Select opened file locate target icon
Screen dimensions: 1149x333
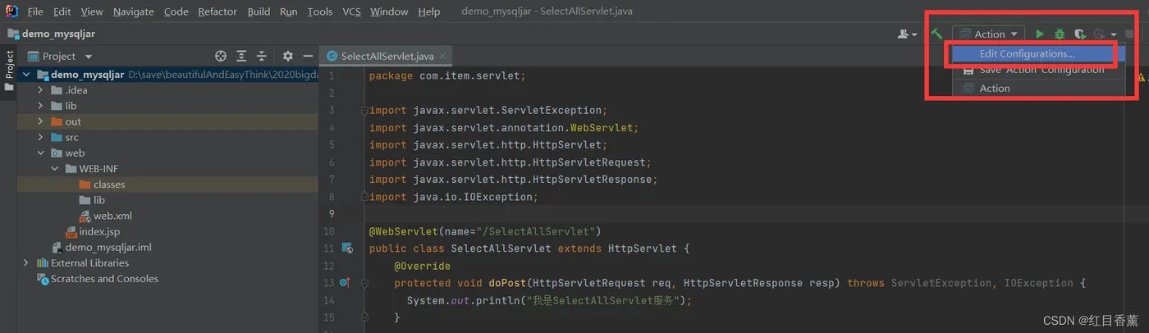[221, 56]
